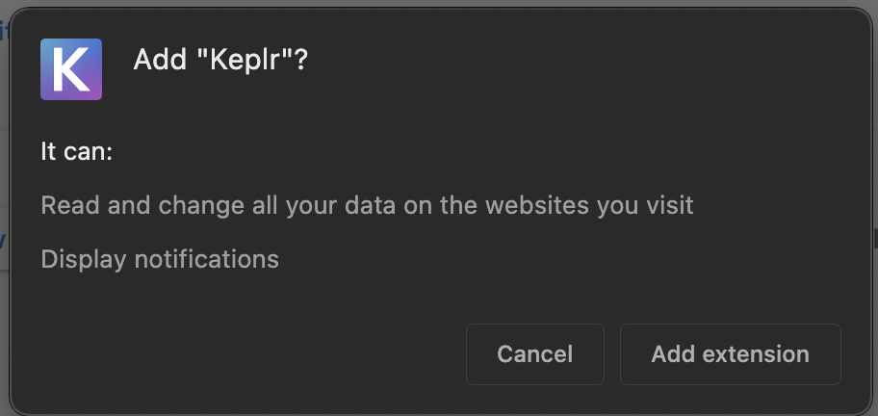878x416 pixels.
Task: Choose Add extension to install Keplr
Action: (x=730, y=354)
